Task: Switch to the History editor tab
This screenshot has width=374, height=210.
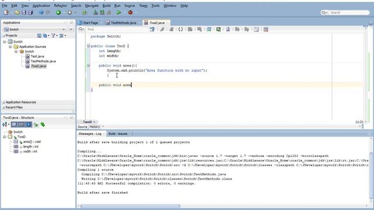Action: pos(95,127)
